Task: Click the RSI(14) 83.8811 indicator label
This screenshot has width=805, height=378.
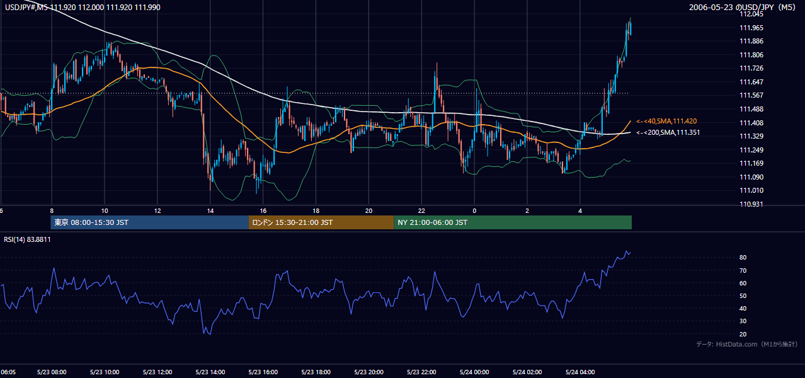Action: pos(28,239)
